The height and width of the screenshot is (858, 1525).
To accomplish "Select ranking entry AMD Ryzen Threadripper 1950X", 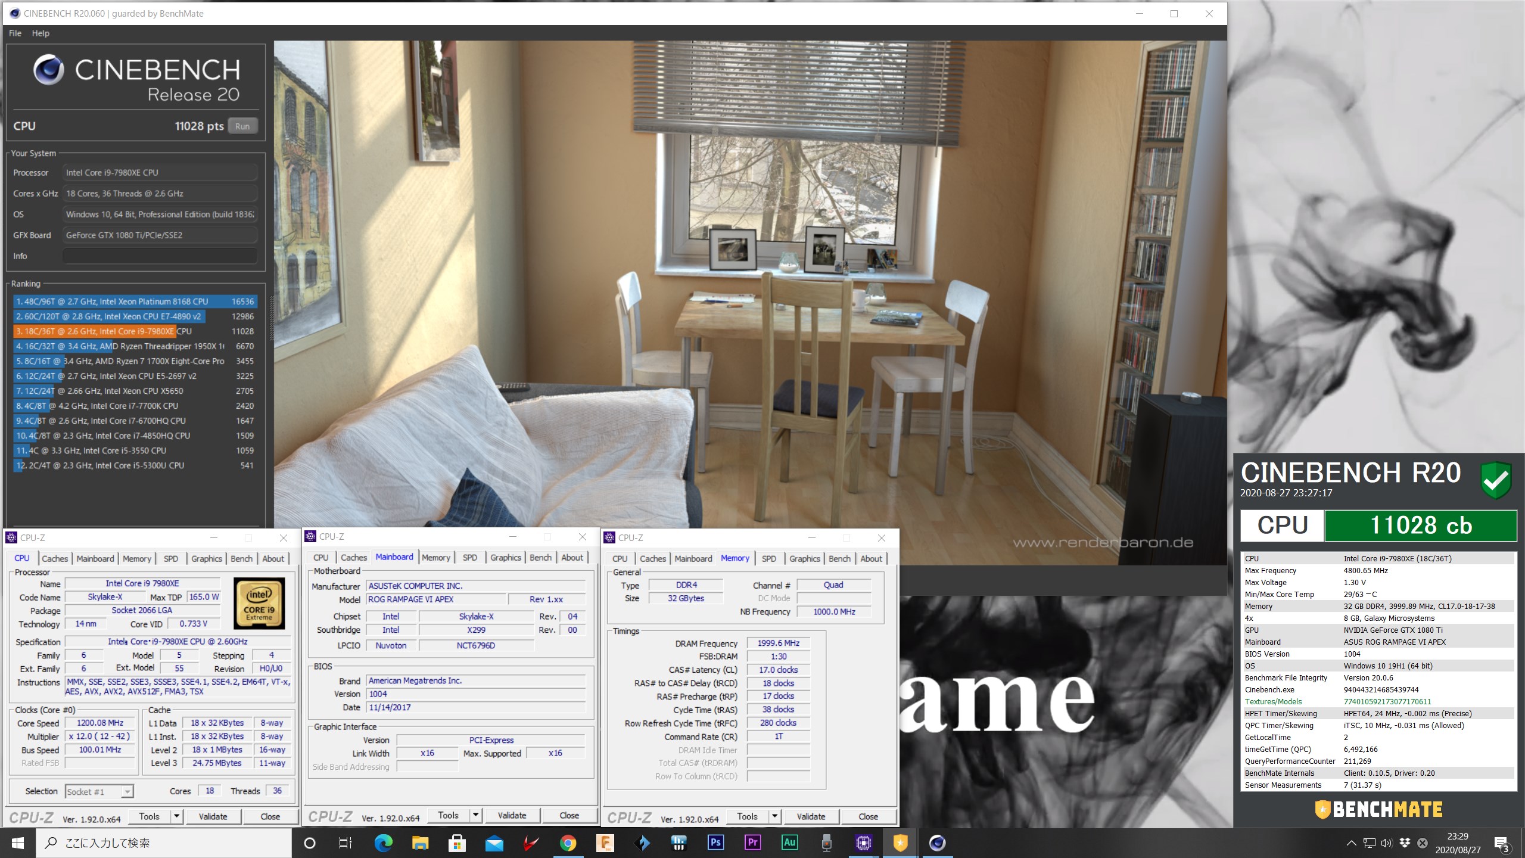I will [x=135, y=346].
